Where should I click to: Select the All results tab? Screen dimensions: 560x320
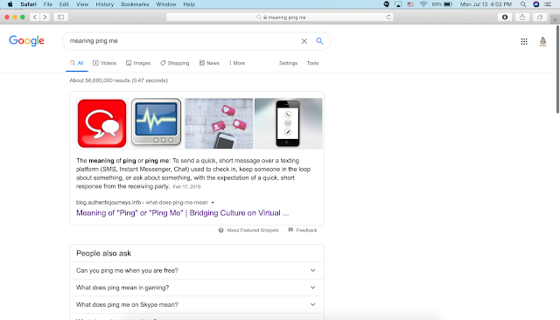point(77,63)
